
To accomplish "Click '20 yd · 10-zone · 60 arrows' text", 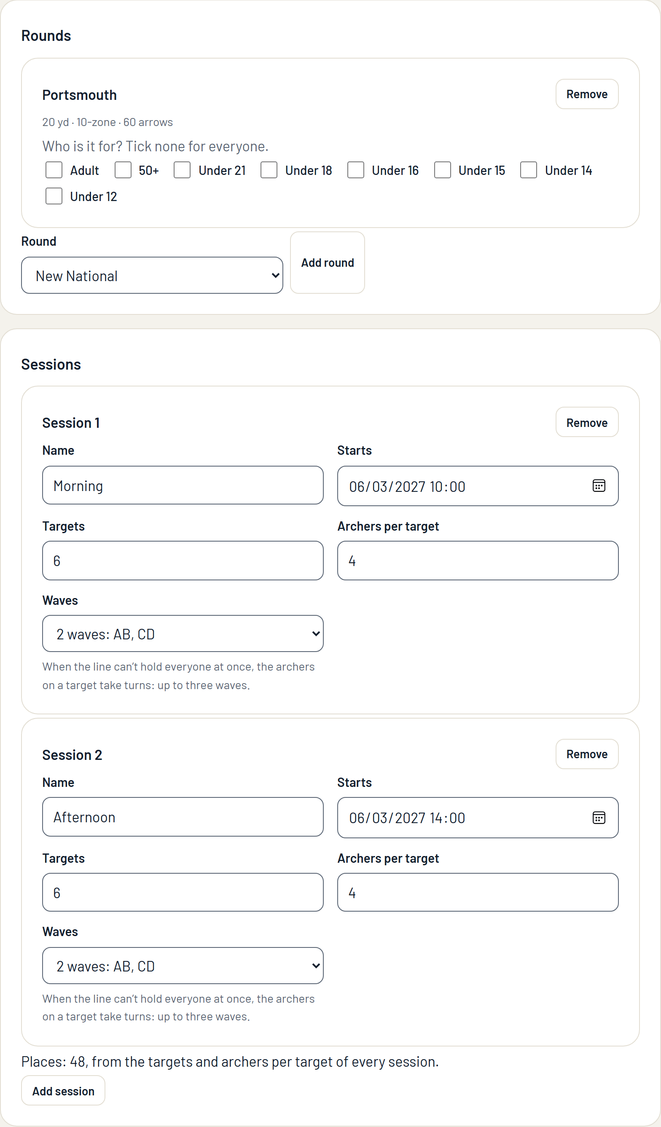I will tap(107, 122).
